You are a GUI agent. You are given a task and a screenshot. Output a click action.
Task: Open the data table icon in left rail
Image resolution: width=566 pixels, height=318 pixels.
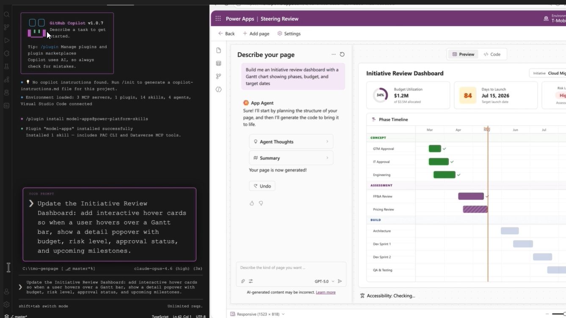(218, 63)
